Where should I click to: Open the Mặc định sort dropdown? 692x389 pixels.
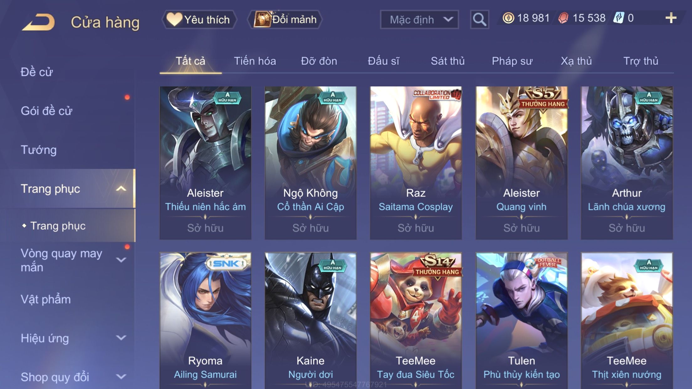coord(419,19)
